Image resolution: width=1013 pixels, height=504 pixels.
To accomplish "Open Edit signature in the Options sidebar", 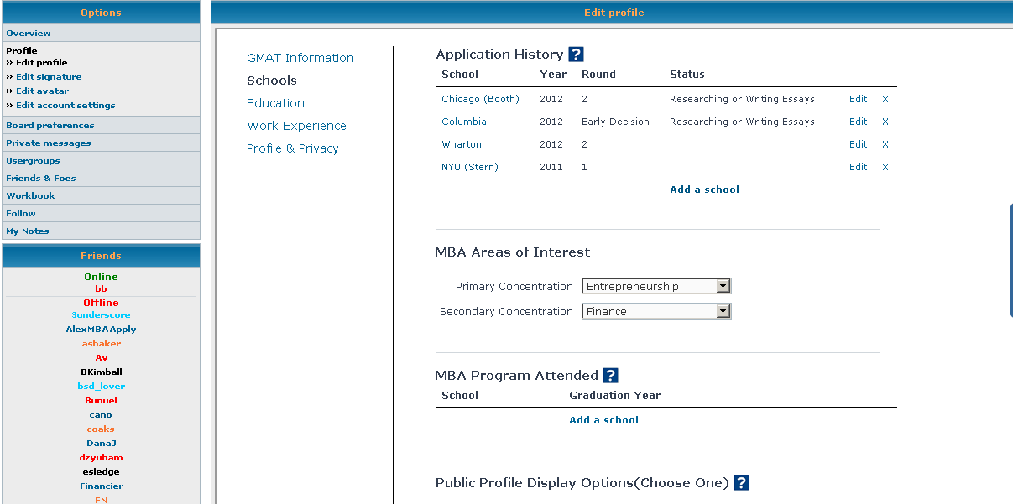I will (x=49, y=77).
